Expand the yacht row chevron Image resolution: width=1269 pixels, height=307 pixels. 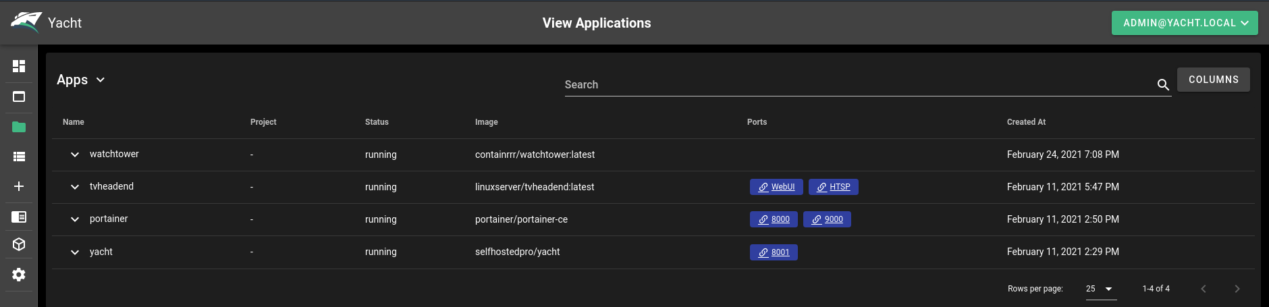tap(75, 252)
